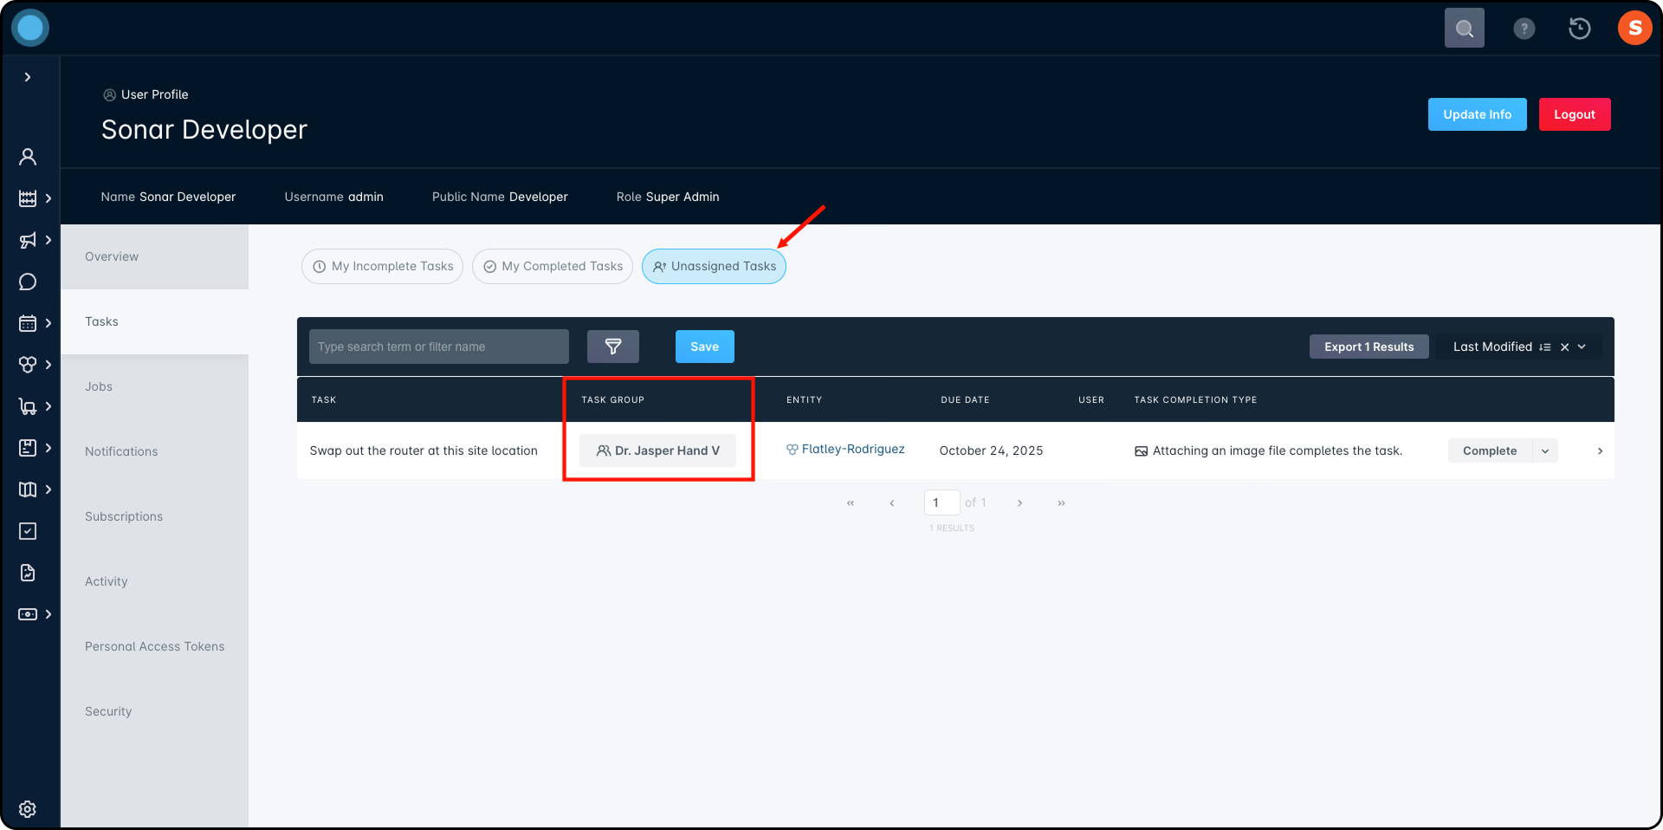Open the document report sidebar icon
The width and height of the screenshot is (1663, 830).
[28, 573]
